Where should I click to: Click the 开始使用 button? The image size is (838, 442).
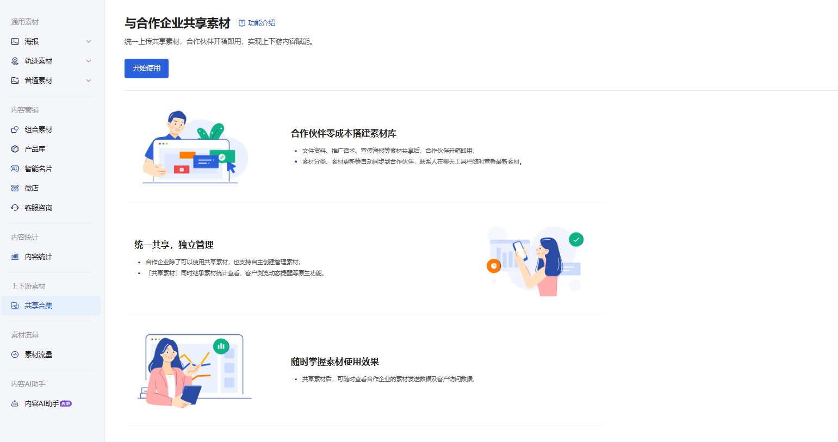pyautogui.click(x=146, y=69)
